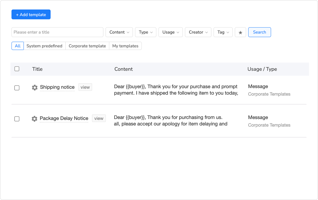
Task: Open the Package Delay Notice template link
Action: [64, 118]
